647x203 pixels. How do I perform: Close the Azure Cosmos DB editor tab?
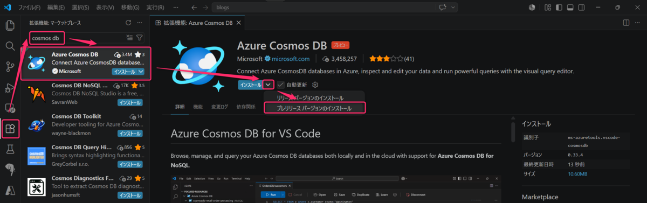coord(239,23)
